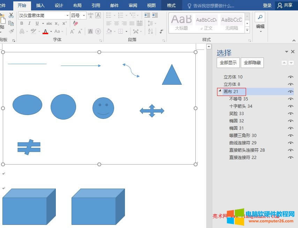298x228 pixels.
Task: Click the increase indent icon
Action: point(156,16)
